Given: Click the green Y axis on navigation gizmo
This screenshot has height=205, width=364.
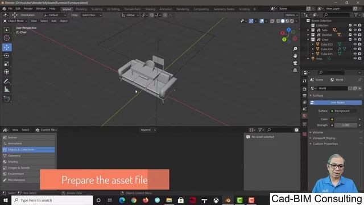Looking at the screenshot, I should [284, 39].
